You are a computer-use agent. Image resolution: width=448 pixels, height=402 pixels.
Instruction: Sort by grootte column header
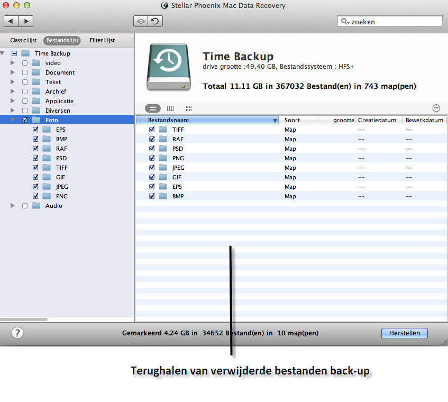[x=337, y=120]
